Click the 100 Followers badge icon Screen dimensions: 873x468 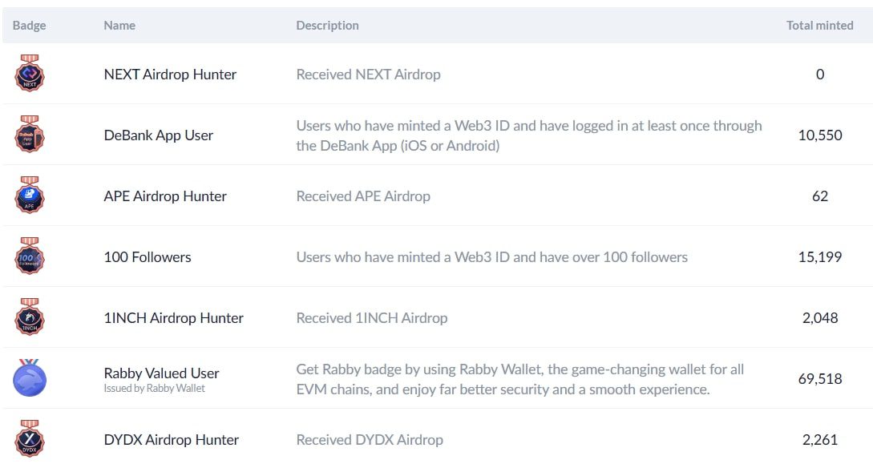coord(30,257)
